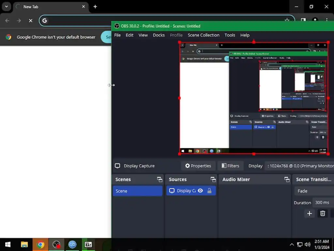Open the Edit menu in OBS
This screenshot has height=251, width=334.
tap(129, 35)
